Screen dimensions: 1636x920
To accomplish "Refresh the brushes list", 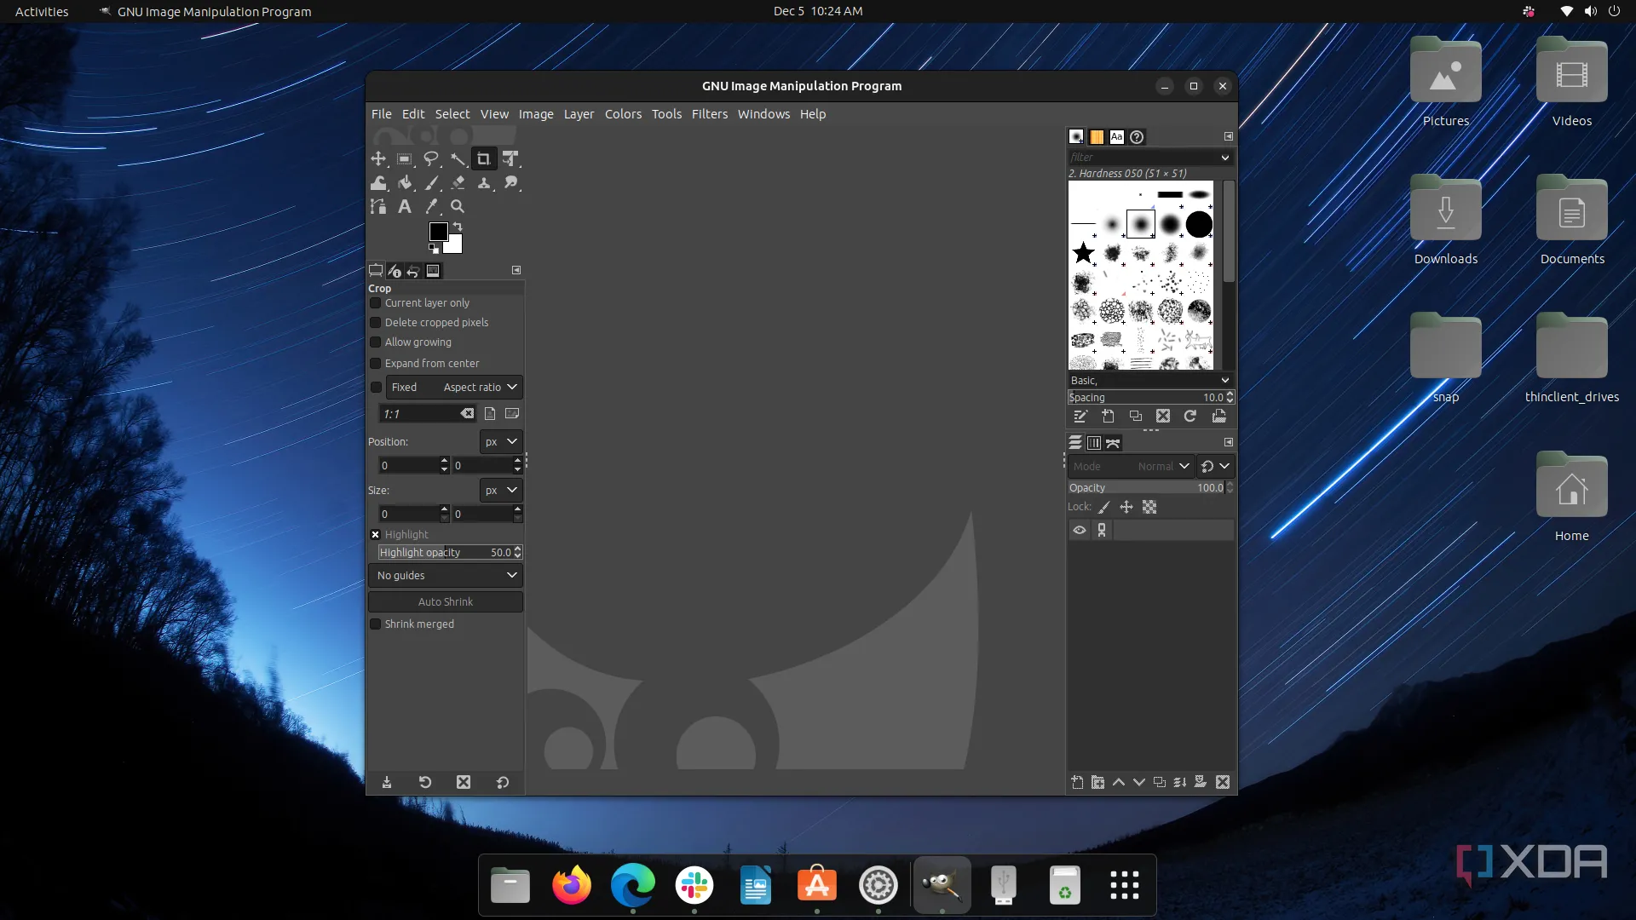I will 1190,417.
